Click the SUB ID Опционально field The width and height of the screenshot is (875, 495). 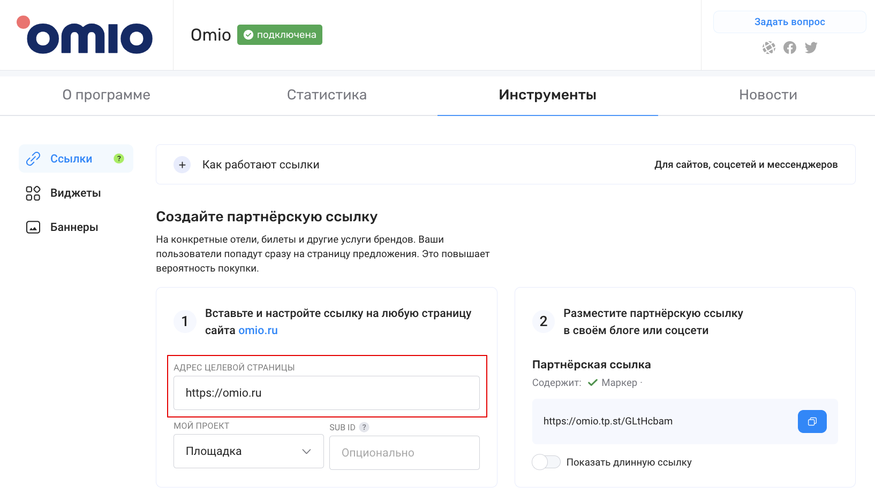click(x=404, y=453)
